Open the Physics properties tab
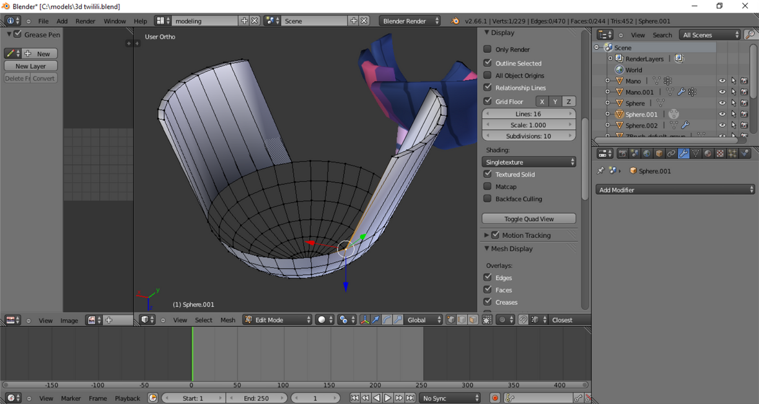This screenshot has width=759, height=404. [745, 154]
